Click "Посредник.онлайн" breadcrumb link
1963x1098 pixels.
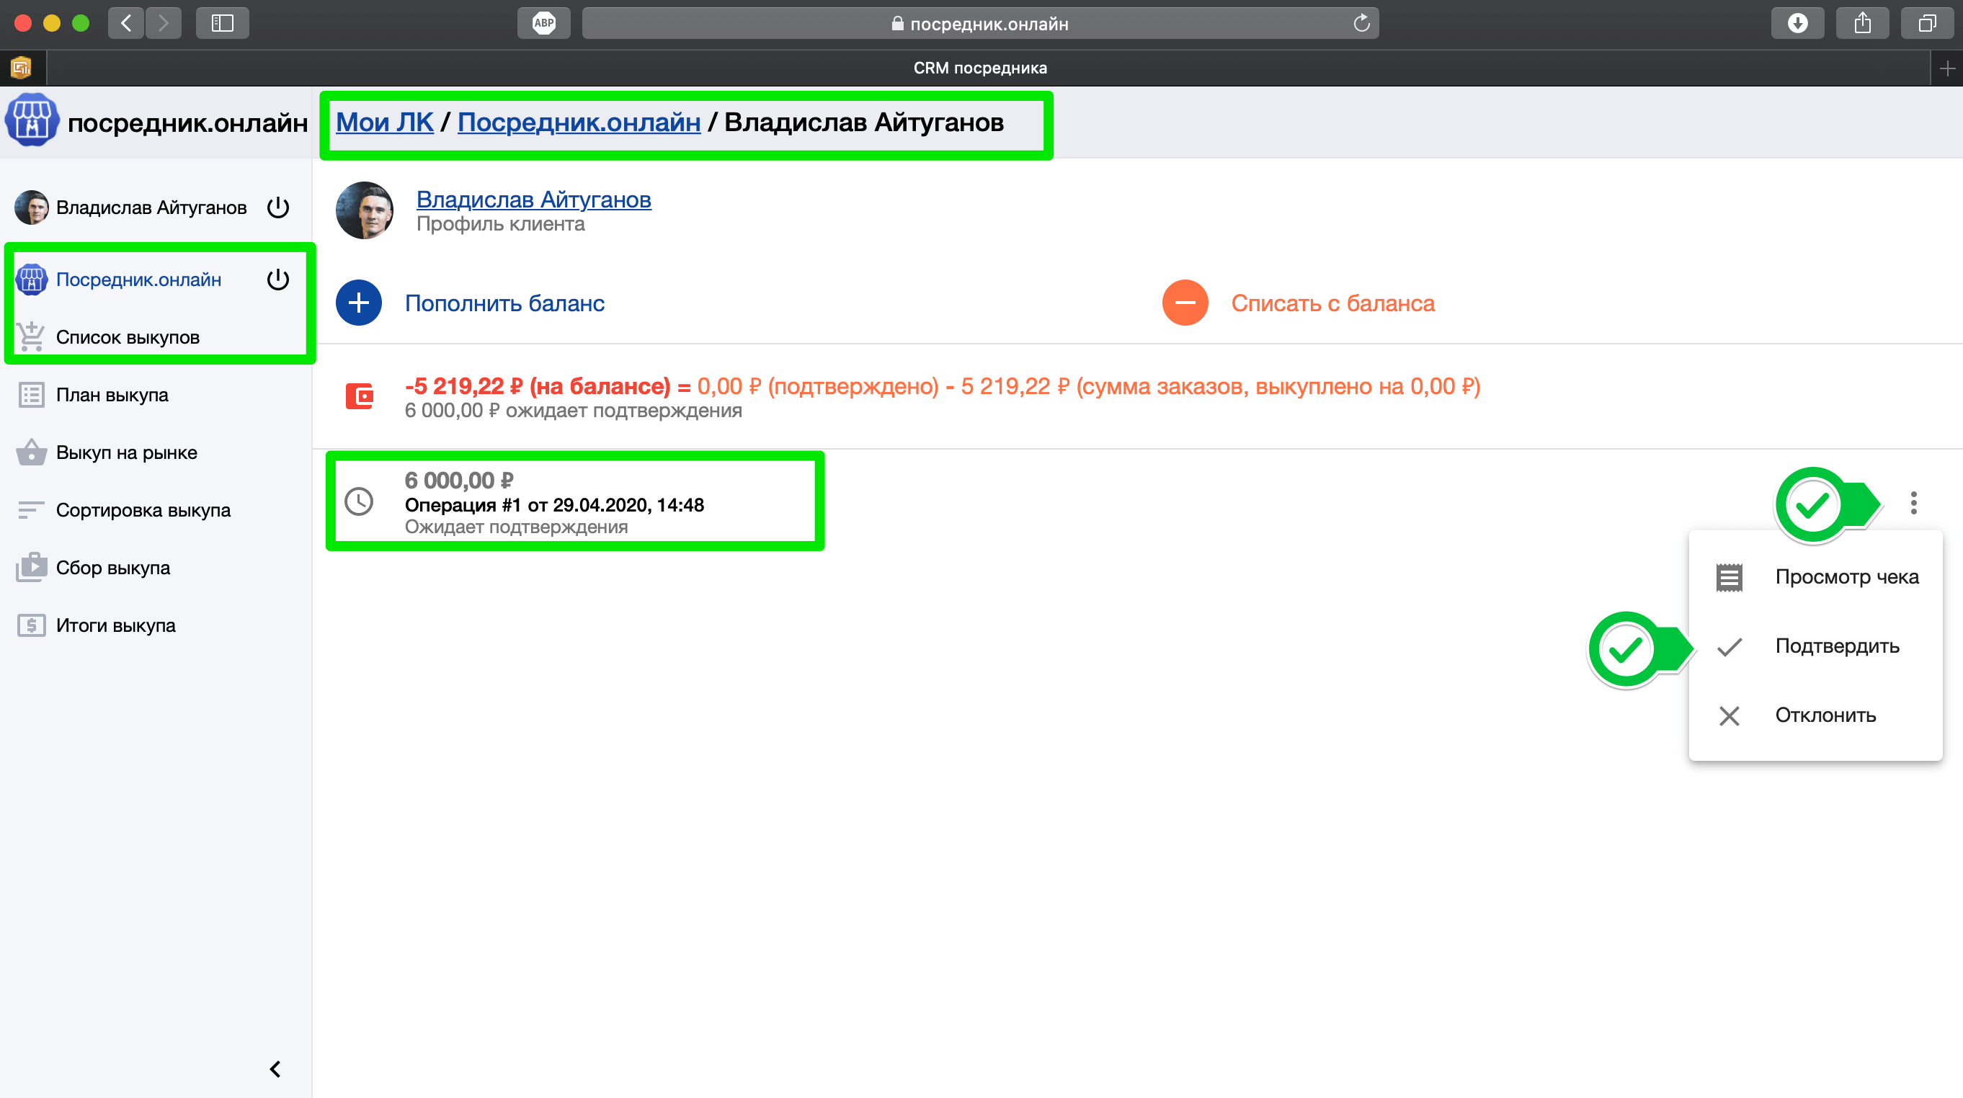coord(579,122)
